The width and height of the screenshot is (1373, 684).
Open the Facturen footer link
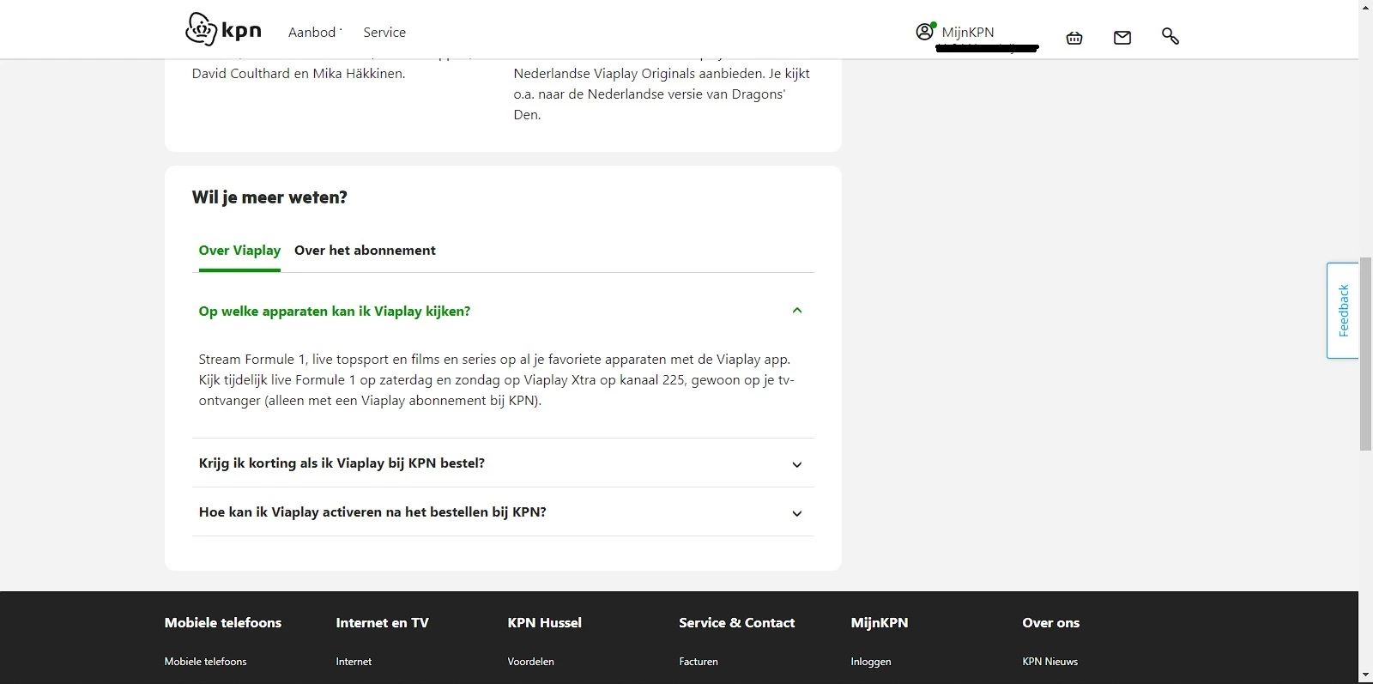click(699, 662)
